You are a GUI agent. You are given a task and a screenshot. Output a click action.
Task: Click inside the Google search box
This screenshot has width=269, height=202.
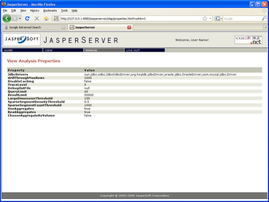click(x=242, y=19)
